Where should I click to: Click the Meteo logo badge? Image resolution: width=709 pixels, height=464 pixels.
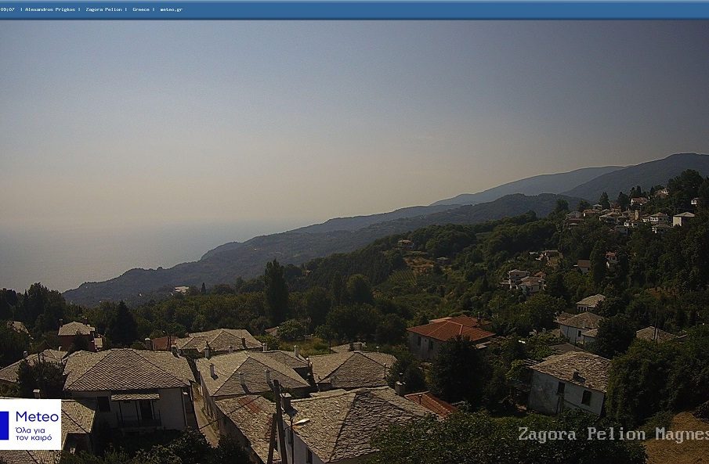coord(30,424)
